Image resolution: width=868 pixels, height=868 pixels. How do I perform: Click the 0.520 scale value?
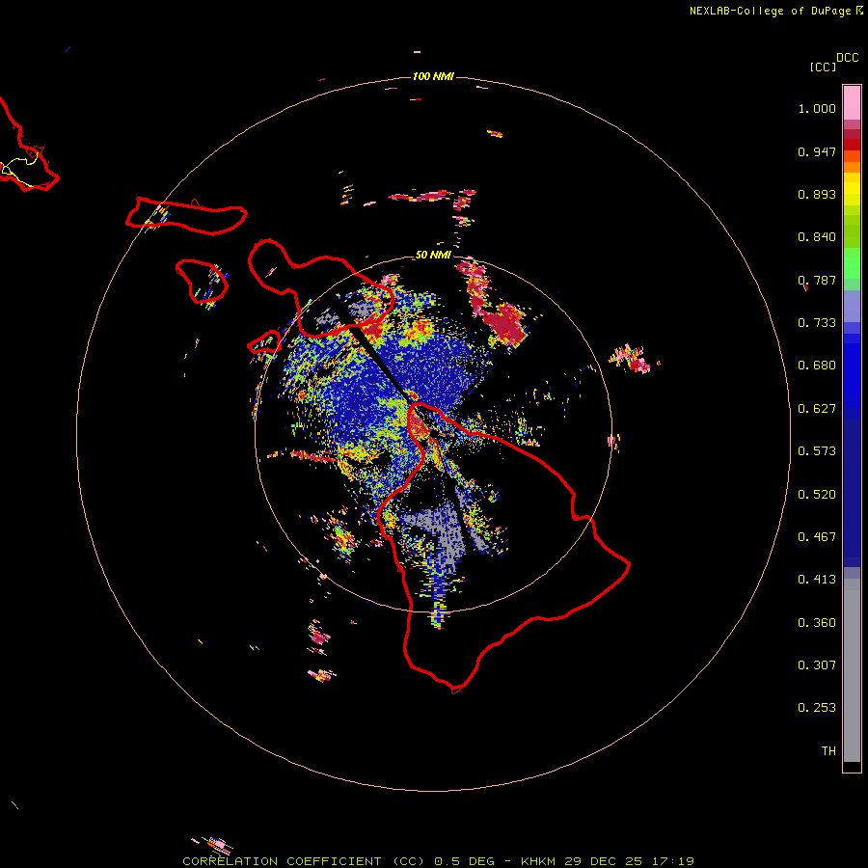tap(817, 495)
